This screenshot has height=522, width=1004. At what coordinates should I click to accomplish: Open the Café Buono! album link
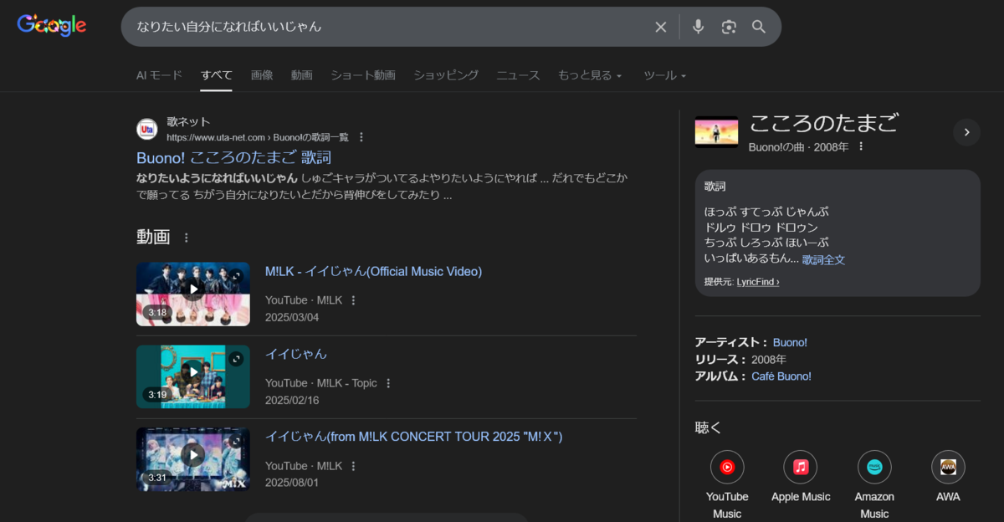click(781, 376)
